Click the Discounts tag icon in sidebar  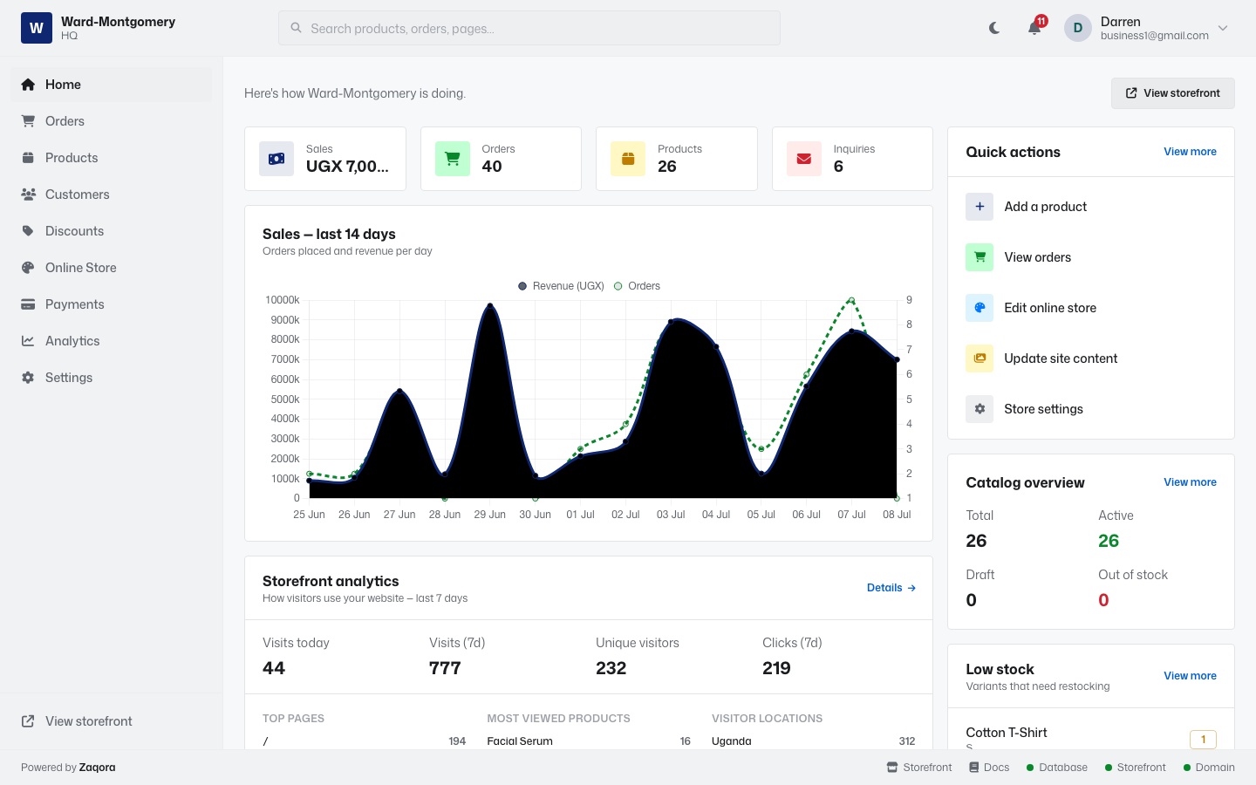click(x=28, y=231)
